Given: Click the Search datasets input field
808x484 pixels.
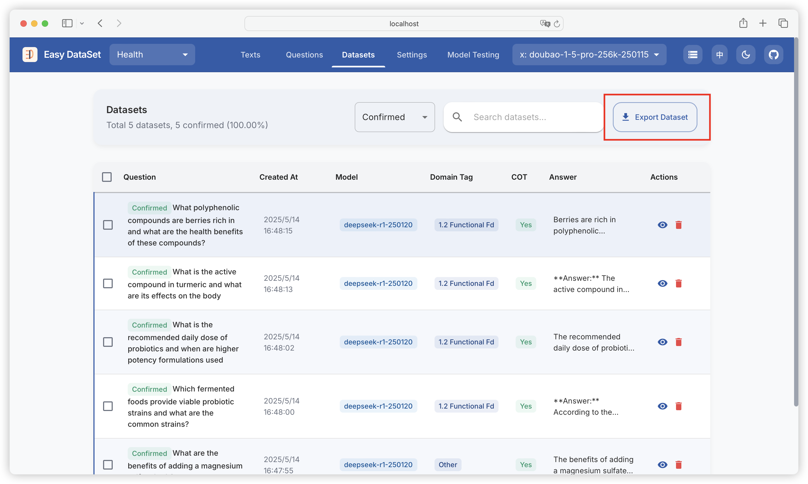Looking at the screenshot, I should click(x=532, y=117).
